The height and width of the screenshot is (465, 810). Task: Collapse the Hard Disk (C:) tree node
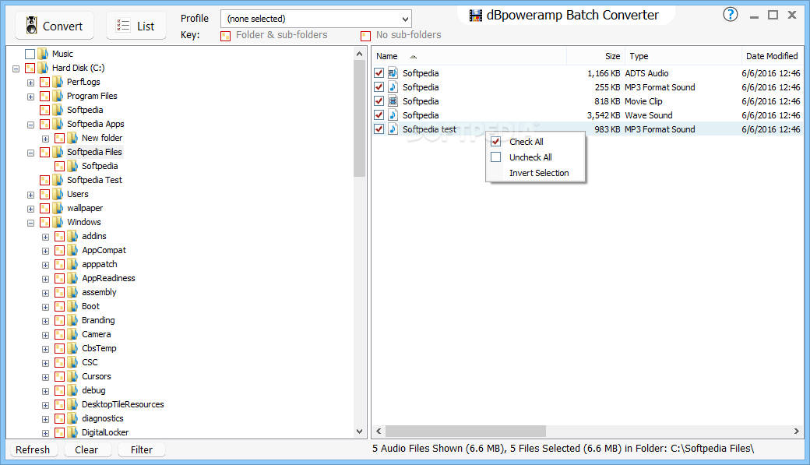tap(16, 69)
